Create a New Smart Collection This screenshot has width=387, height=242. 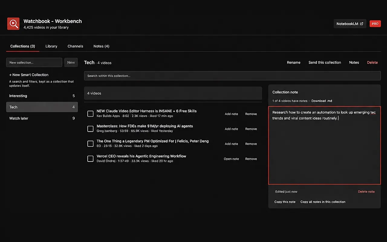point(29,75)
